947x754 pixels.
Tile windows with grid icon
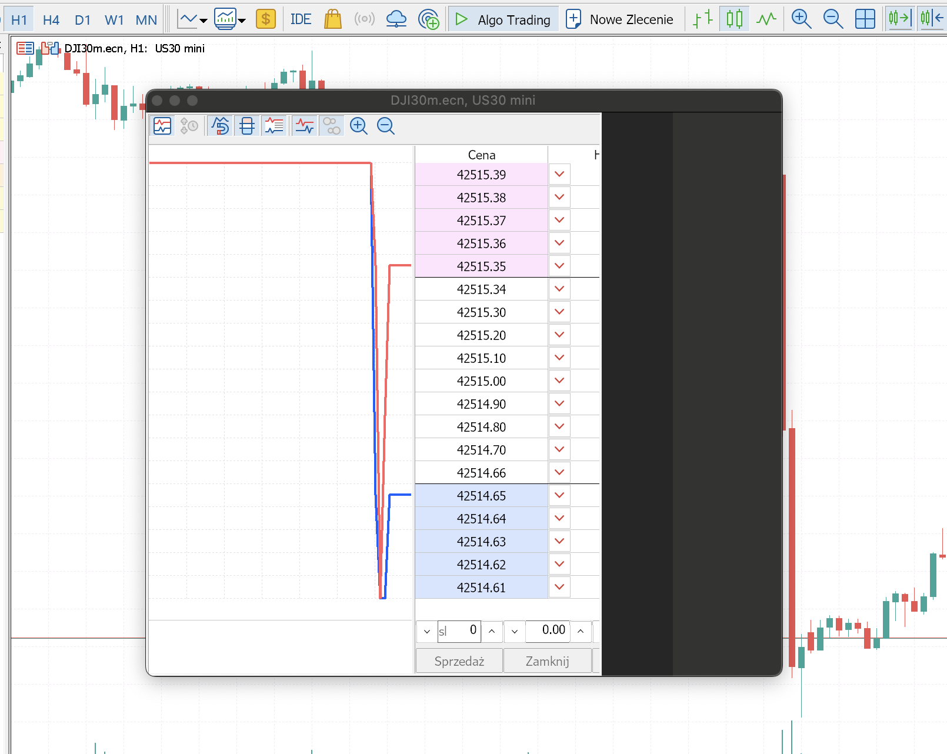pyautogui.click(x=865, y=19)
